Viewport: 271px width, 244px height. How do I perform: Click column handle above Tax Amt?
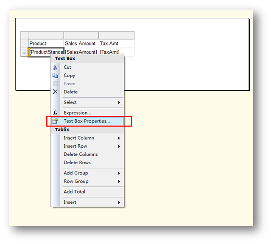[117, 35]
